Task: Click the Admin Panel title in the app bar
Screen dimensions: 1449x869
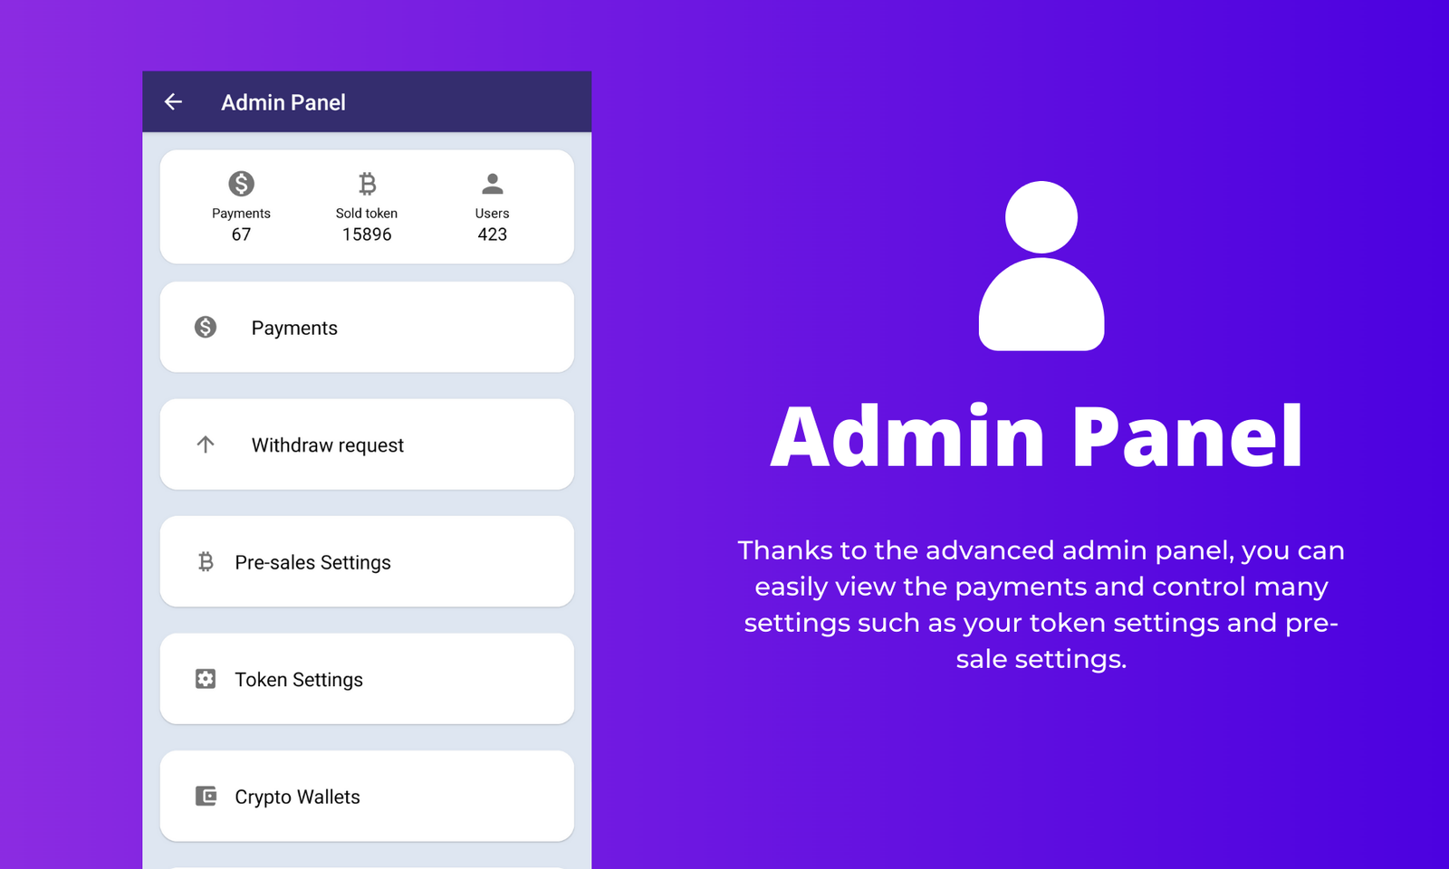Action: coord(283,102)
